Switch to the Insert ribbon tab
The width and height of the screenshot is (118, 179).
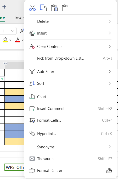click(19, 18)
